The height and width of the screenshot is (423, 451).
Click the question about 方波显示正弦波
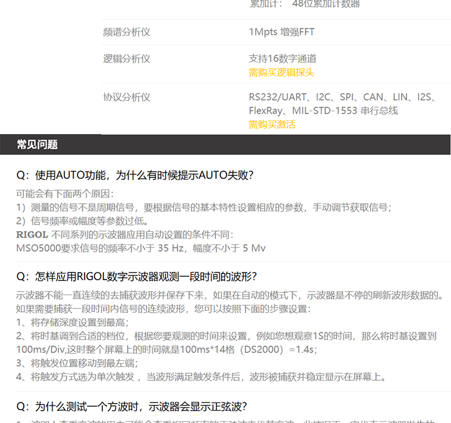(132, 407)
